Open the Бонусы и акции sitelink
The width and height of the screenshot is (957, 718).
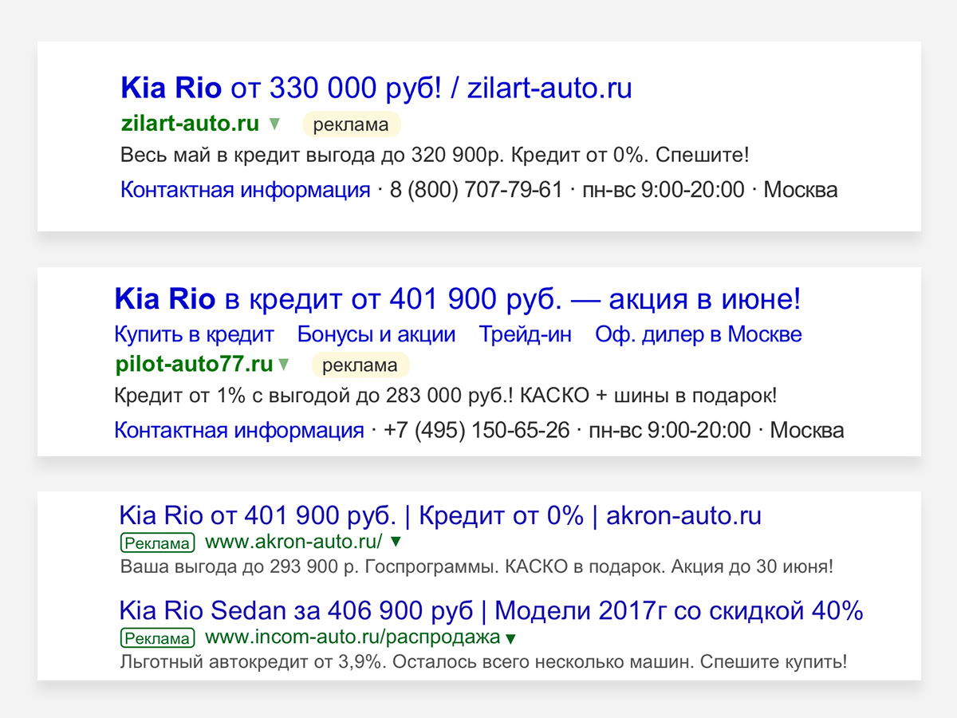pos(376,335)
